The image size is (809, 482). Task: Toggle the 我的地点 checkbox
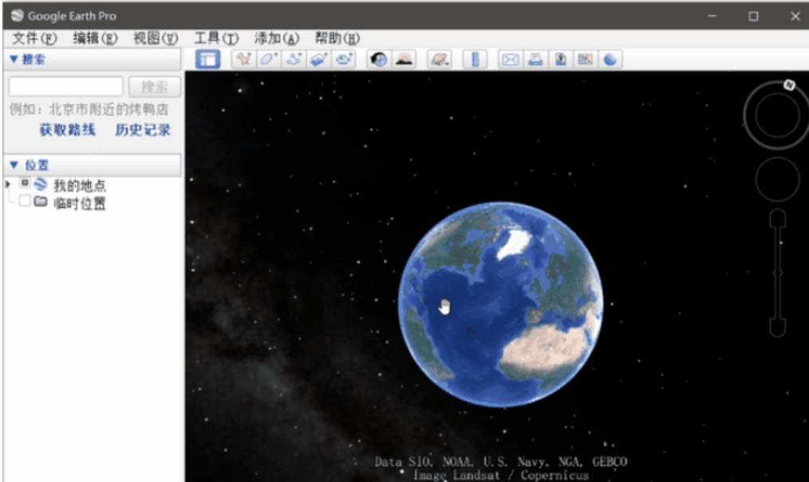pos(25,184)
